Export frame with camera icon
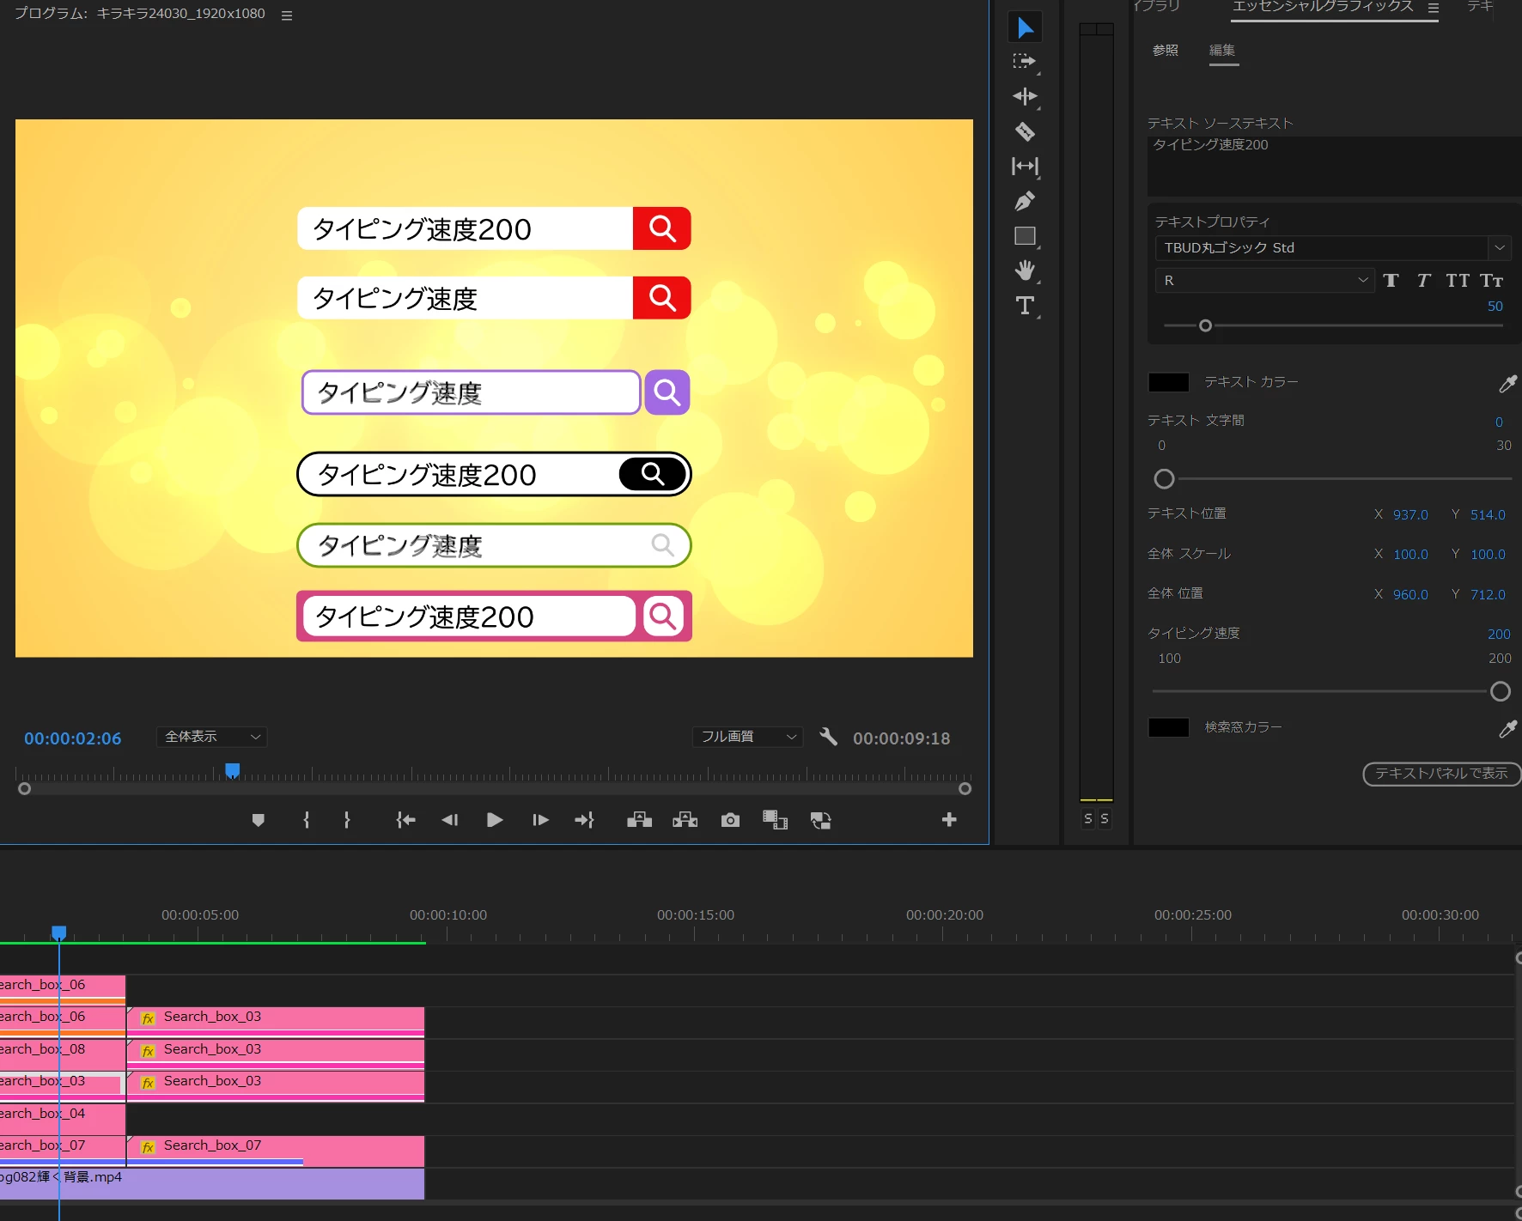The image size is (1522, 1221). [730, 820]
